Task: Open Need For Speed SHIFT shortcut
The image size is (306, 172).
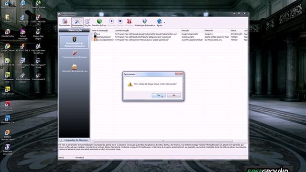Action: point(23,63)
